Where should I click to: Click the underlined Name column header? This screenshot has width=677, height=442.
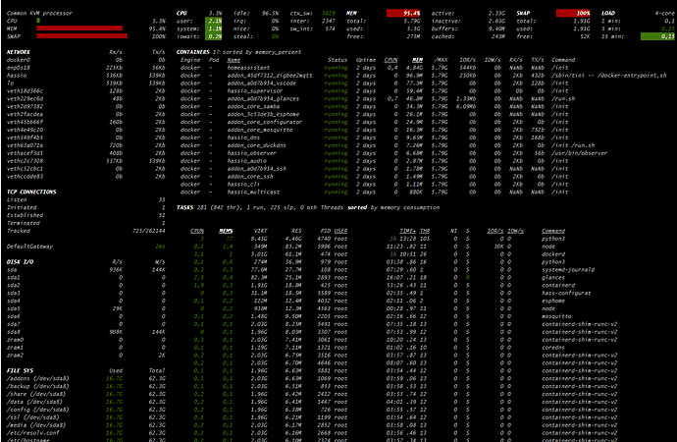[x=234, y=60]
